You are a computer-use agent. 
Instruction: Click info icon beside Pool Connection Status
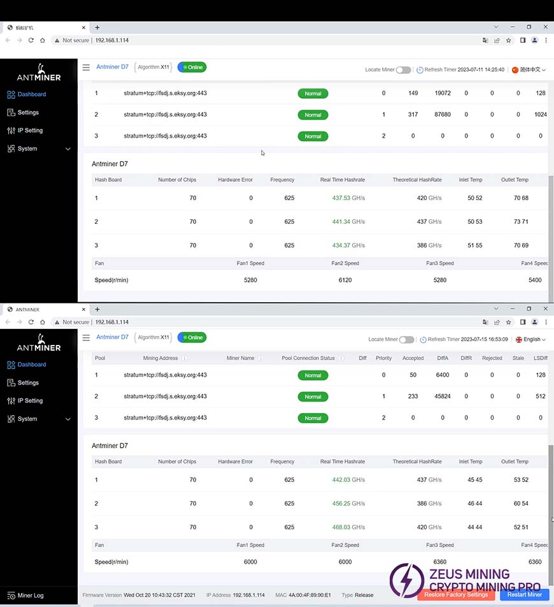point(341,358)
